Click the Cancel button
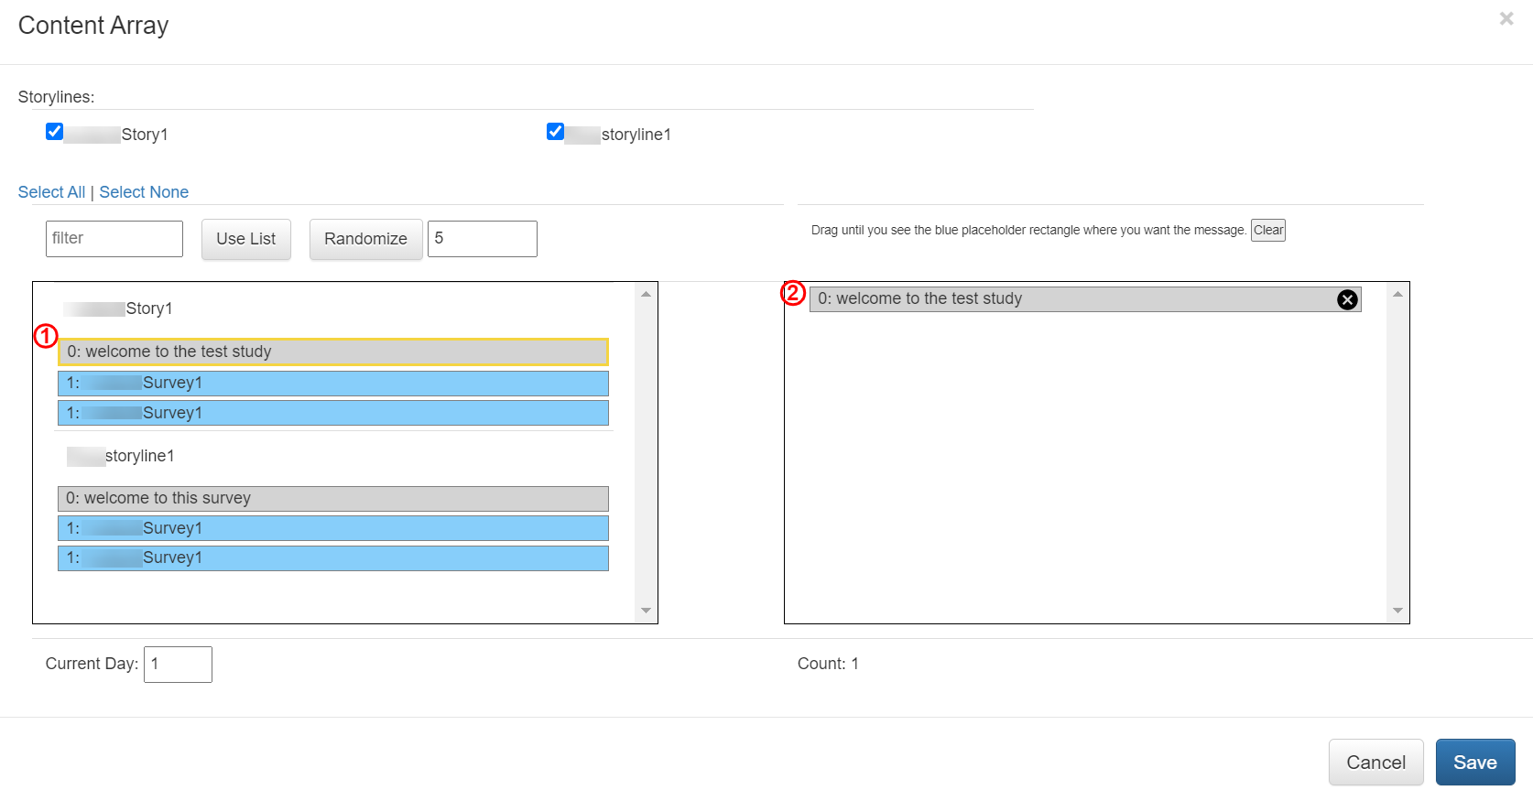Image resolution: width=1533 pixels, height=790 pixels. coord(1376,763)
